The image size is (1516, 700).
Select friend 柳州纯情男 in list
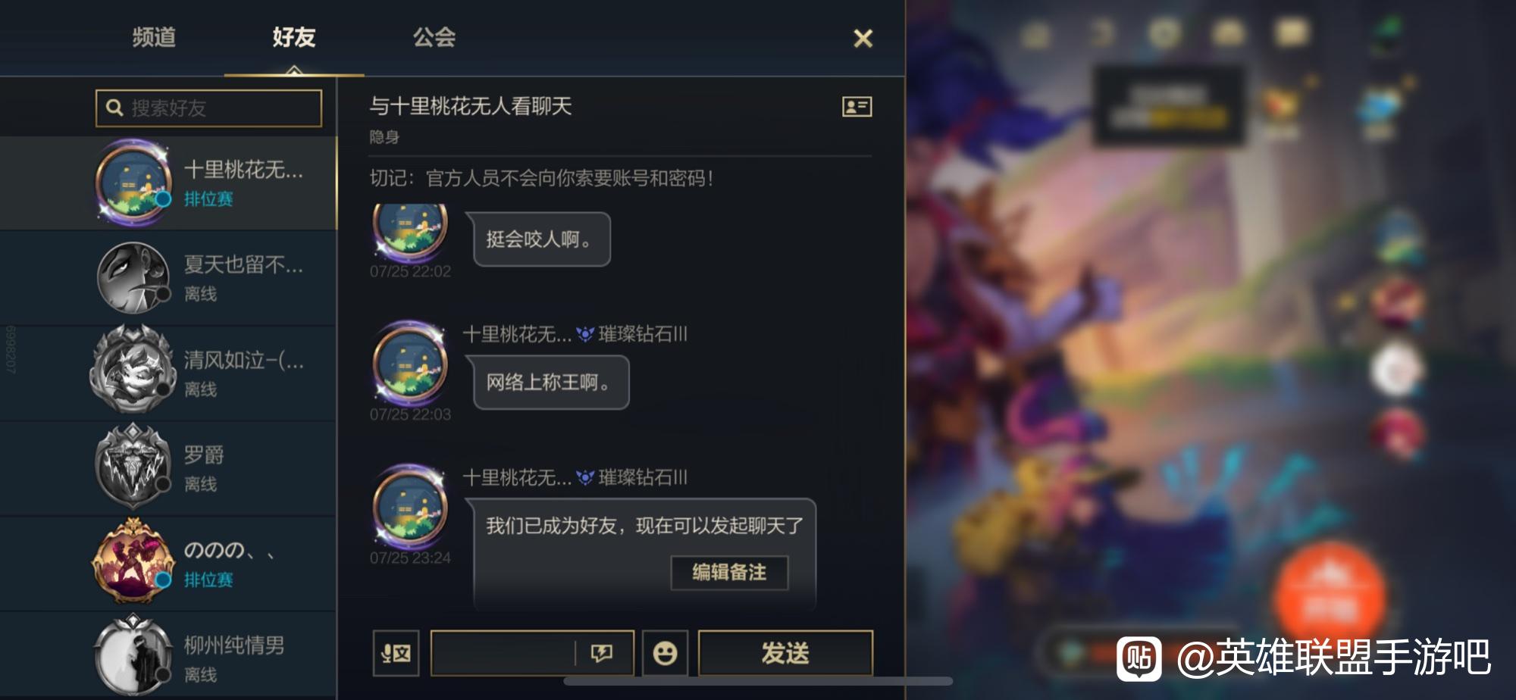168,656
